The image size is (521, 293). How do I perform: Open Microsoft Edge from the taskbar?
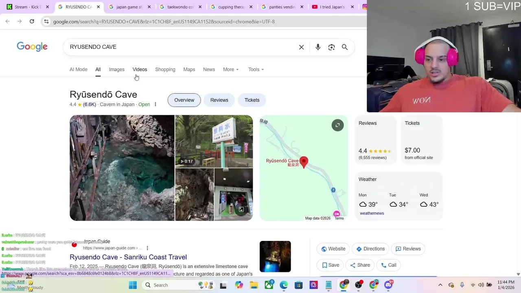click(284, 285)
